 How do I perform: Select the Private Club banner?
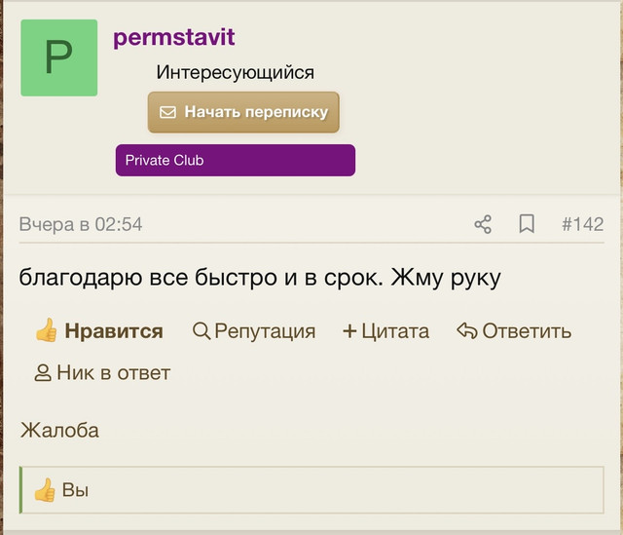tap(236, 160)
